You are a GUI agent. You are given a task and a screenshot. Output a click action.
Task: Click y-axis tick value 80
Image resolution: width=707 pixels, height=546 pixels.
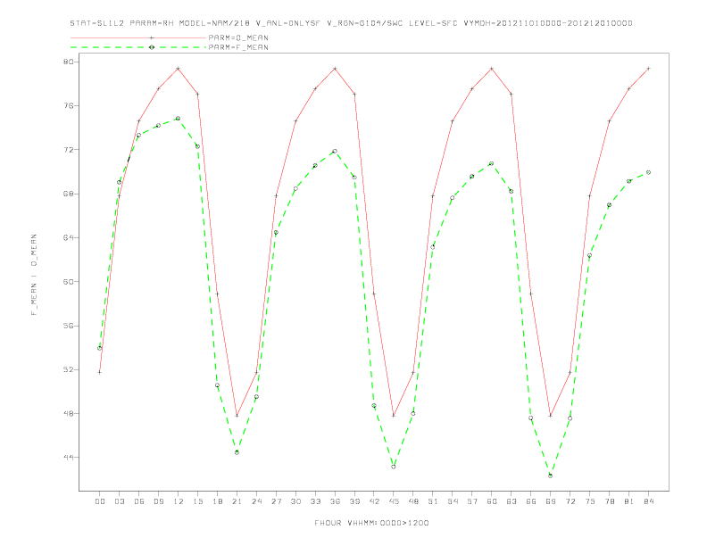(69, 62)
